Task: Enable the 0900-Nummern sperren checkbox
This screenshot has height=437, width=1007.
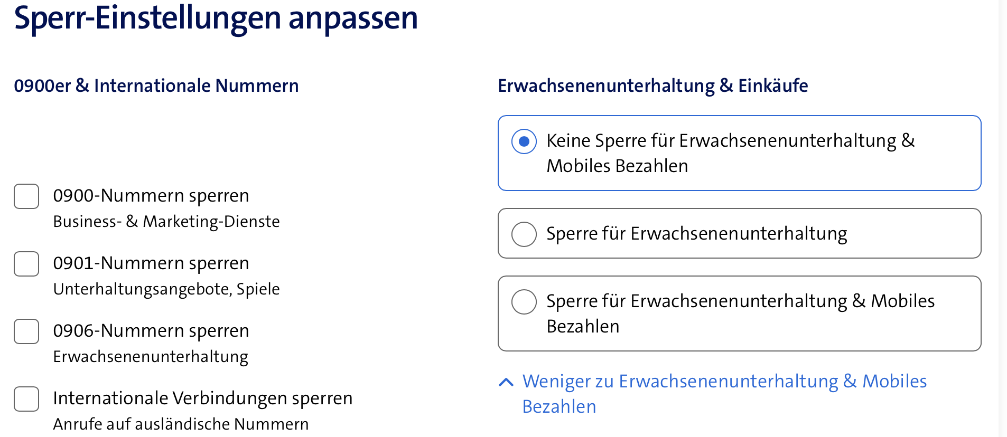Action: [26, 196]
